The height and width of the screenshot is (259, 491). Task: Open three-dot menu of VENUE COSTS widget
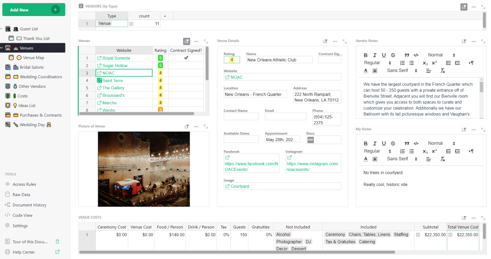tap(474, 218)
